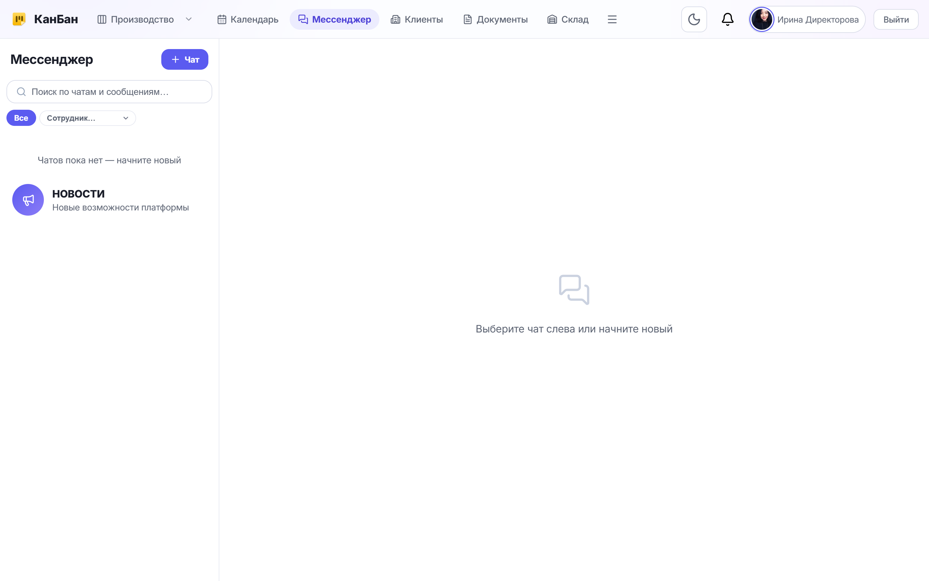Screen dimensions: 929x581
Task: Toggle dark mode with the moon icon
Action: click(694, 19)
